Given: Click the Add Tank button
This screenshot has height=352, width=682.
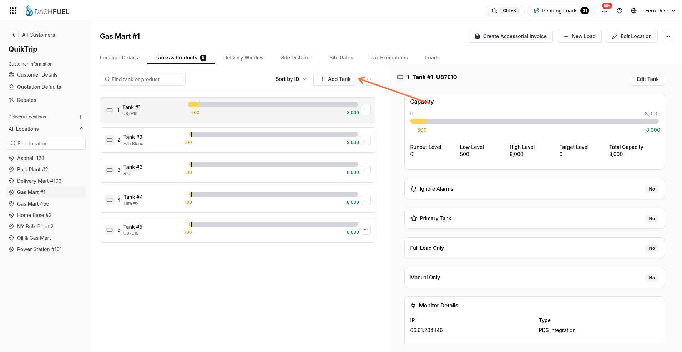Looking at the screenshot, I should [x=335, y=79].
